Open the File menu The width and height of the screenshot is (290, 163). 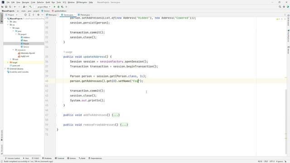click(8, 2)
